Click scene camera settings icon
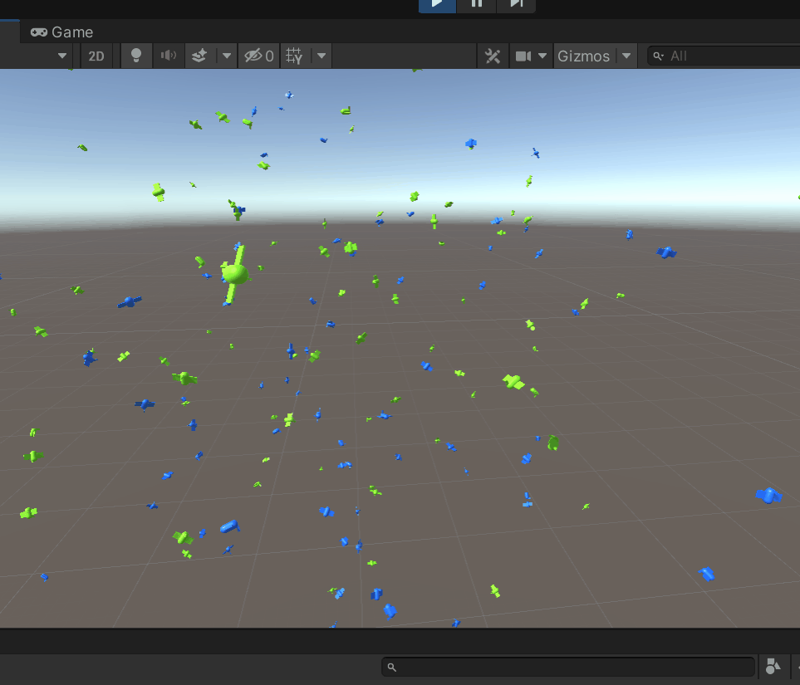800x685 pixels. point(523,56)
